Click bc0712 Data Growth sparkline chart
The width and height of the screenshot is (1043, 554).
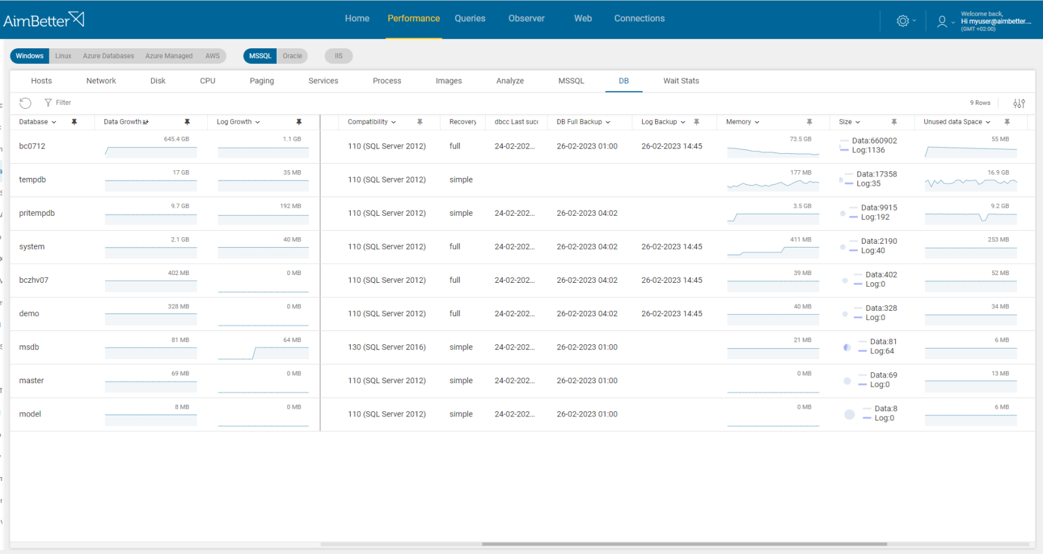[x=151, y=152]
